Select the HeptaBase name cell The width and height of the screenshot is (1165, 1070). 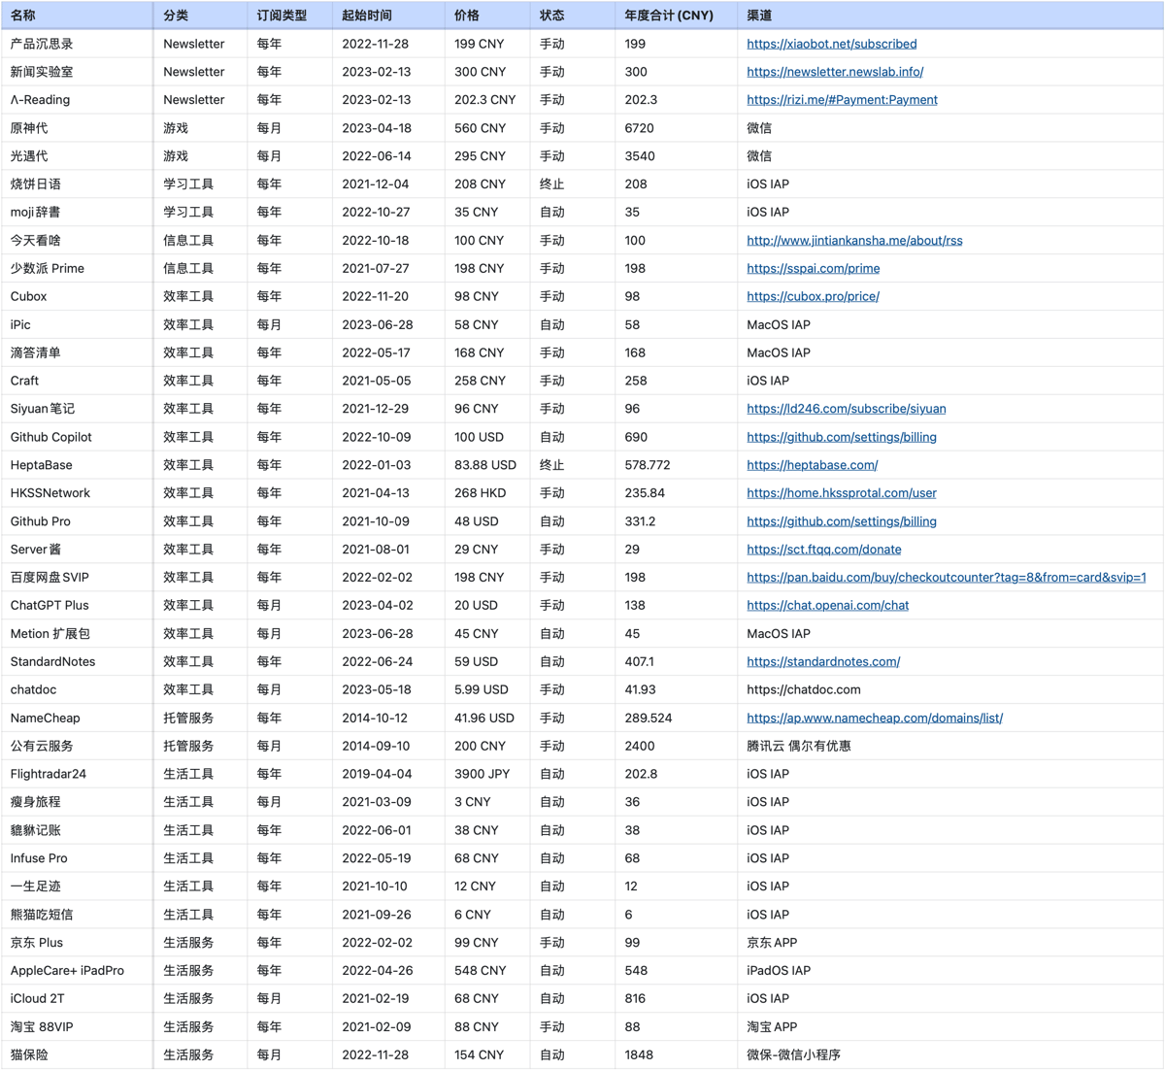77,465
